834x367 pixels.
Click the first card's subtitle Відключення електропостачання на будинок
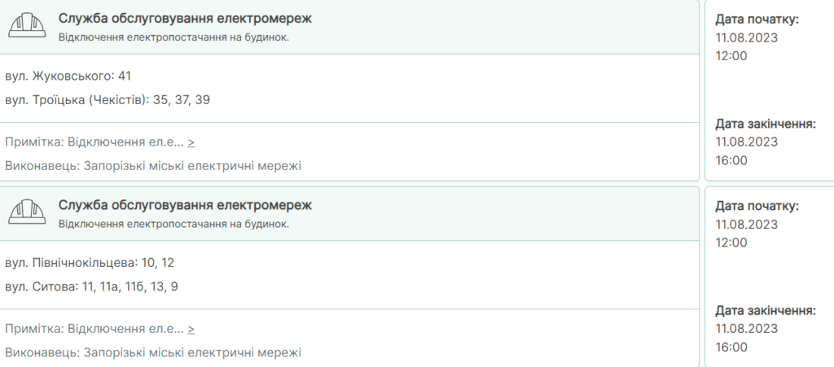(174, 37)
